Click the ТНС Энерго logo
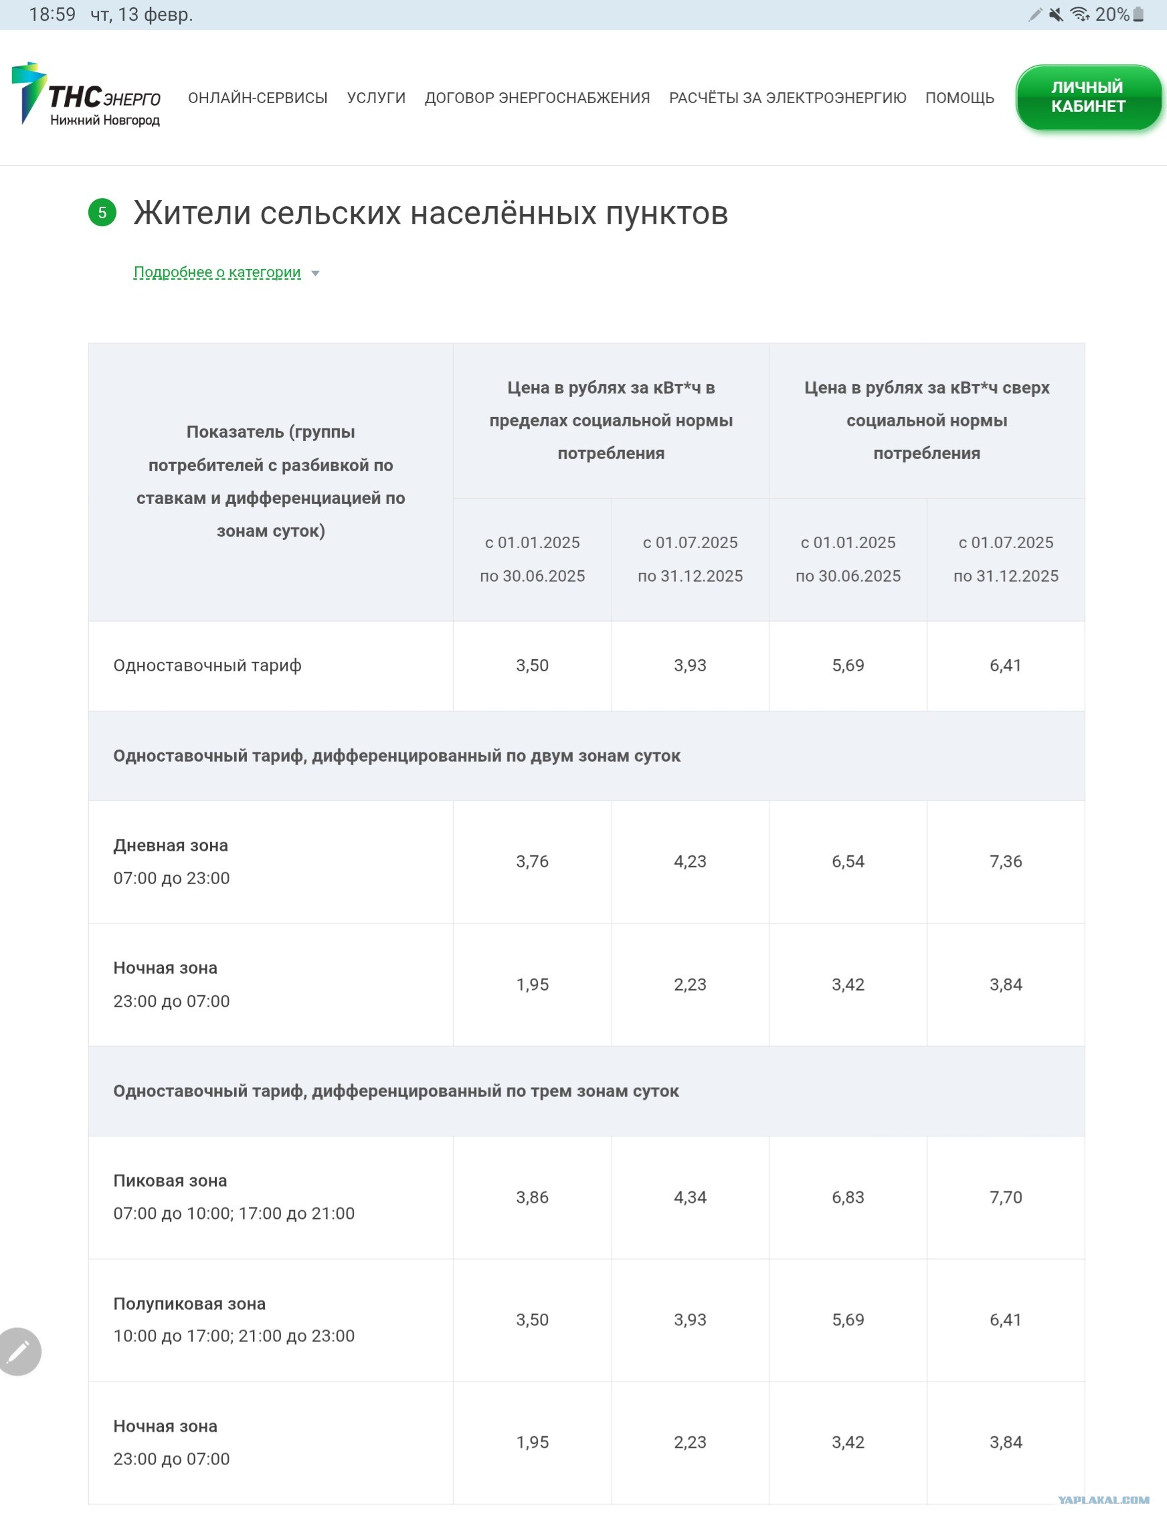The image size is (1167, 1520). [86, 95]
